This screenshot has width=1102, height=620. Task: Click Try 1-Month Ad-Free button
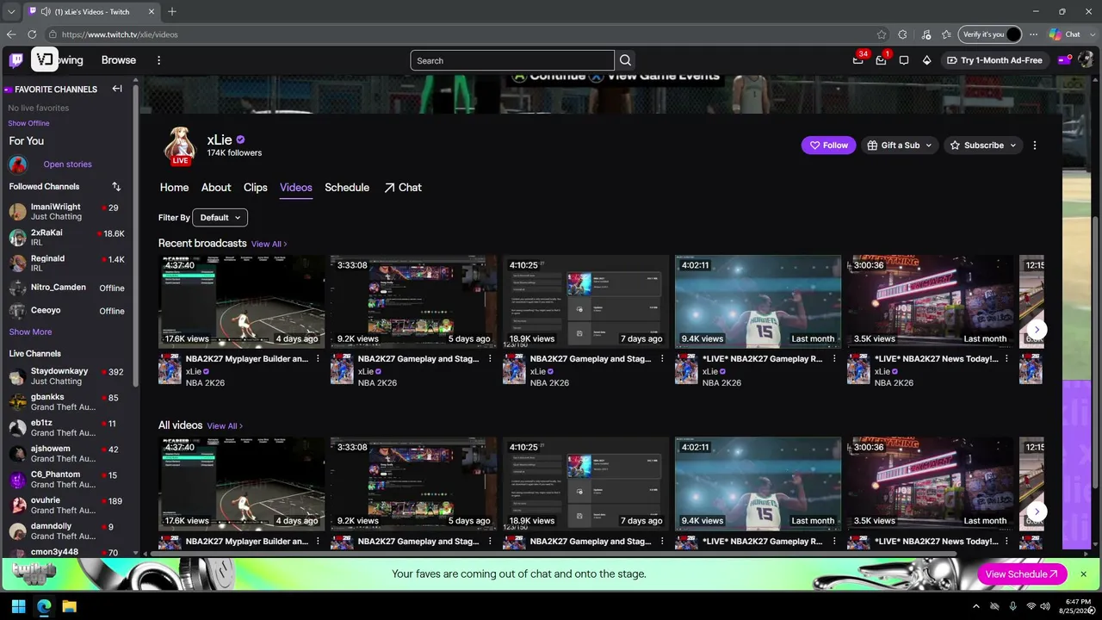[x=994, y=60]
